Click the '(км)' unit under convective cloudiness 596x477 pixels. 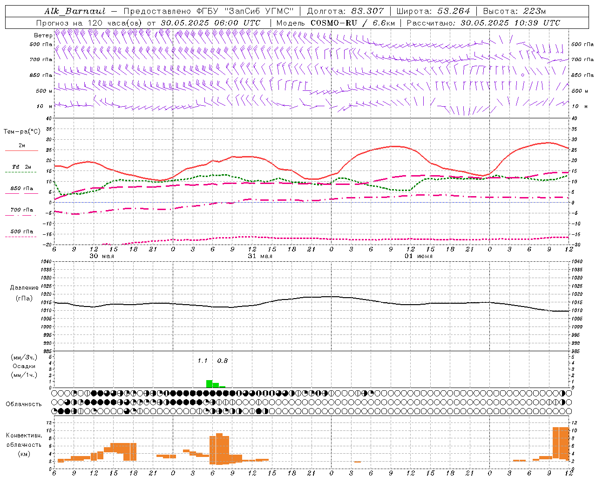[x=24, y=454]
